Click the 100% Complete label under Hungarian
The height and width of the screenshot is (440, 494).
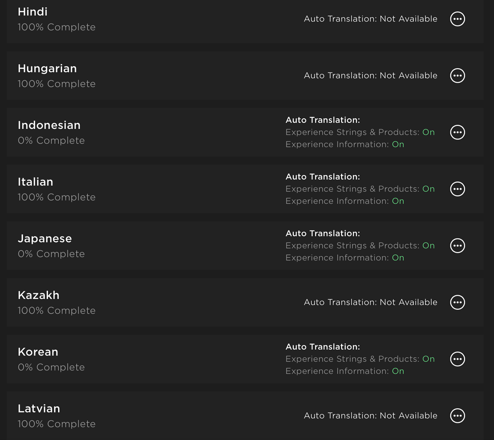tap(56, 84)
